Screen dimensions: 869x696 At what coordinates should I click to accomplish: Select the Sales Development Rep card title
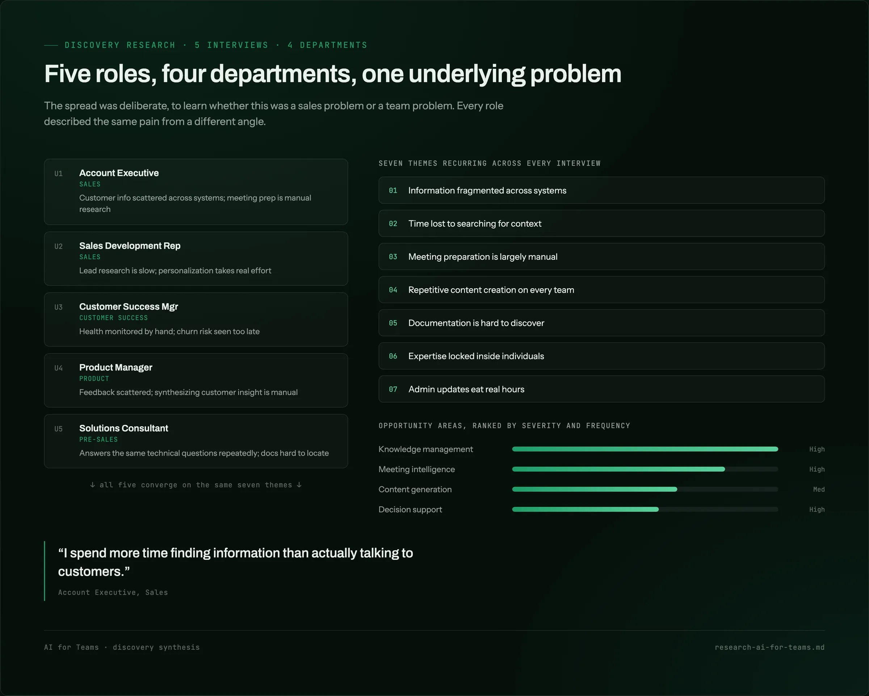click(130, 246)
